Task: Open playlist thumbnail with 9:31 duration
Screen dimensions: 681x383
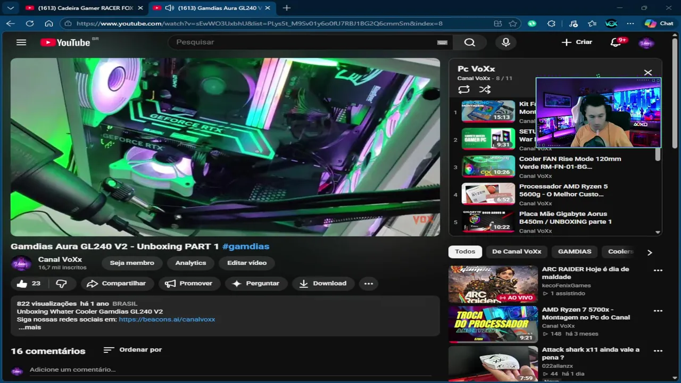Action: 488,139
